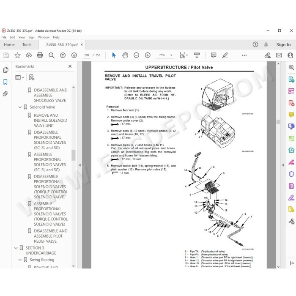Open Create PDF tool in right pane
296x296 pixels.
291,103
